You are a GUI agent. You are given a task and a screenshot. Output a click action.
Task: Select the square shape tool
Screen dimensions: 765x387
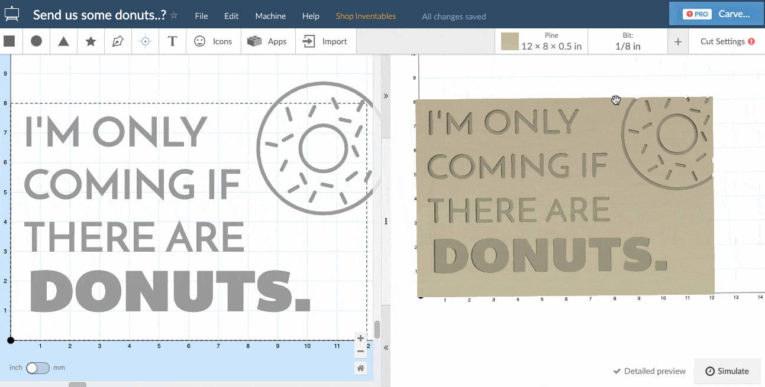point(9,41)
